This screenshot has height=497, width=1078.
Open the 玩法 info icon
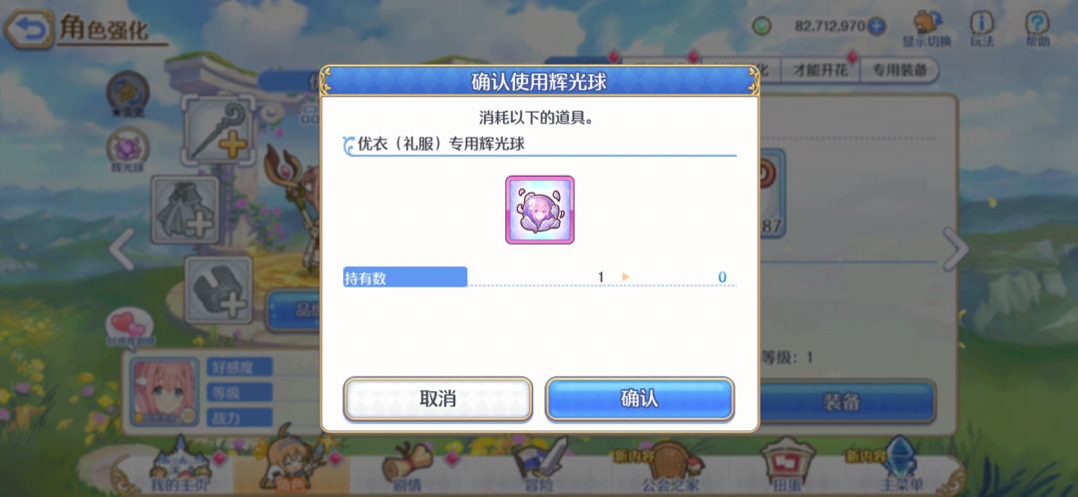pos(982,29)
